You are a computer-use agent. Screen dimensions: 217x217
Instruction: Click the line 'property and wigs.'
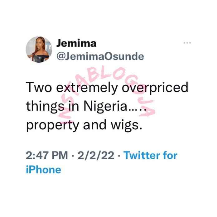84,125
